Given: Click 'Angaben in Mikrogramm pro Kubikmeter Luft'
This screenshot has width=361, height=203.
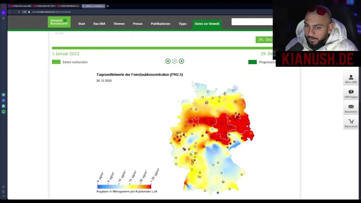Looking at the screenshot, I should [127, 191].
